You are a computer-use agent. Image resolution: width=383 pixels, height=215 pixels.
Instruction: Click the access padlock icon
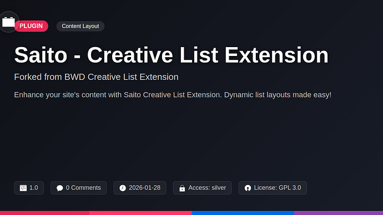pyautogui.click(x=182, y=188)
